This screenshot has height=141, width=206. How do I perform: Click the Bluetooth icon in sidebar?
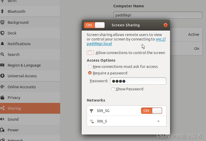[2, 11]
